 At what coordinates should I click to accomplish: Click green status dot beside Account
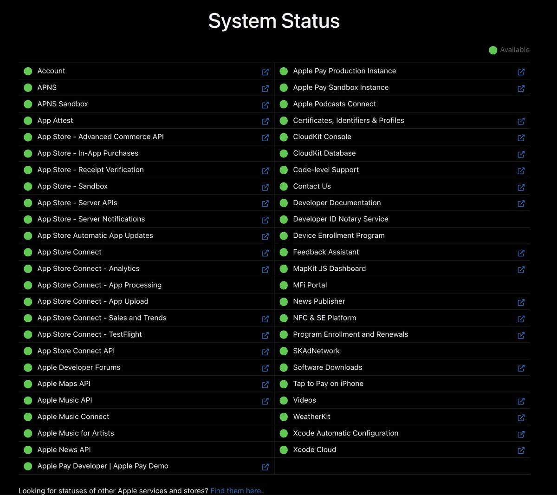tap(28, 71)
